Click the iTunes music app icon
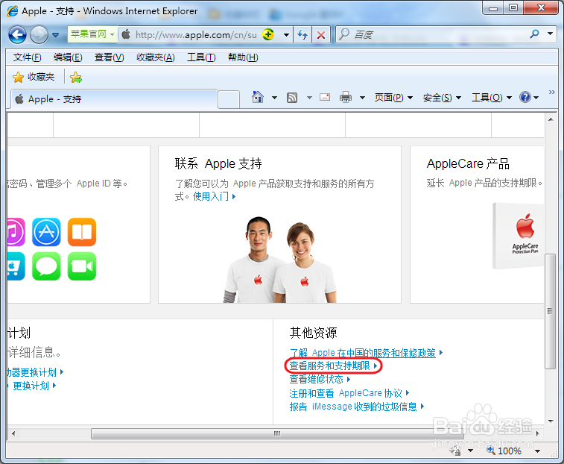The image size is (564, 464). pos(16,232)
